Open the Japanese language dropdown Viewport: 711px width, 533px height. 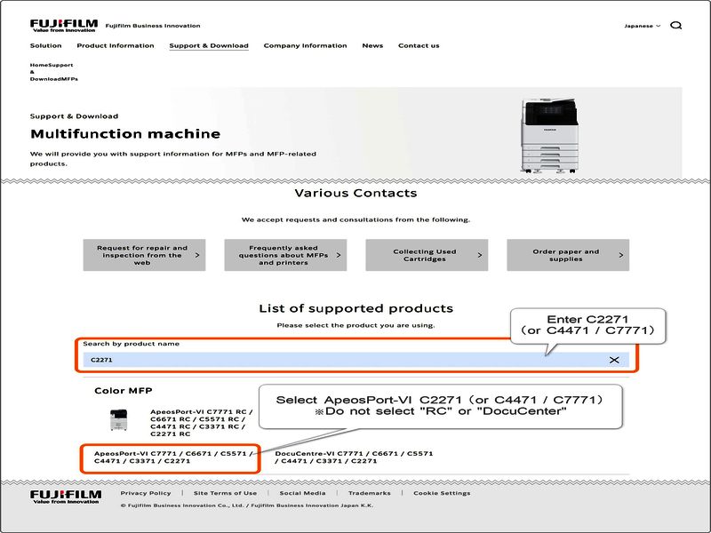pyautogui.click(x=642, y=26)
